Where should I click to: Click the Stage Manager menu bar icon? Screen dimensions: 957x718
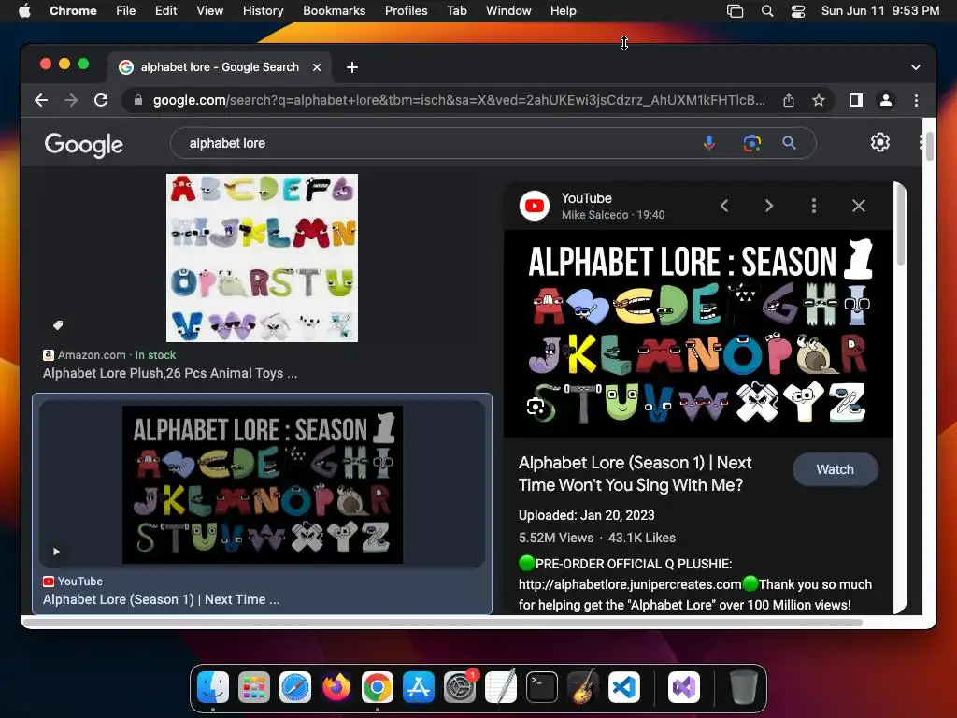[735, 11]
